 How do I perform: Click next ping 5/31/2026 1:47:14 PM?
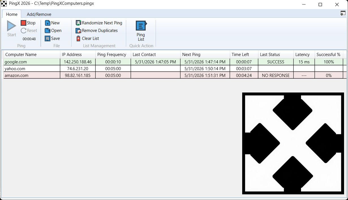(205, 62)
